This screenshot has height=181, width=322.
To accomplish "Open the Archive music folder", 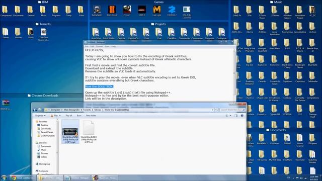I will 312,28.
